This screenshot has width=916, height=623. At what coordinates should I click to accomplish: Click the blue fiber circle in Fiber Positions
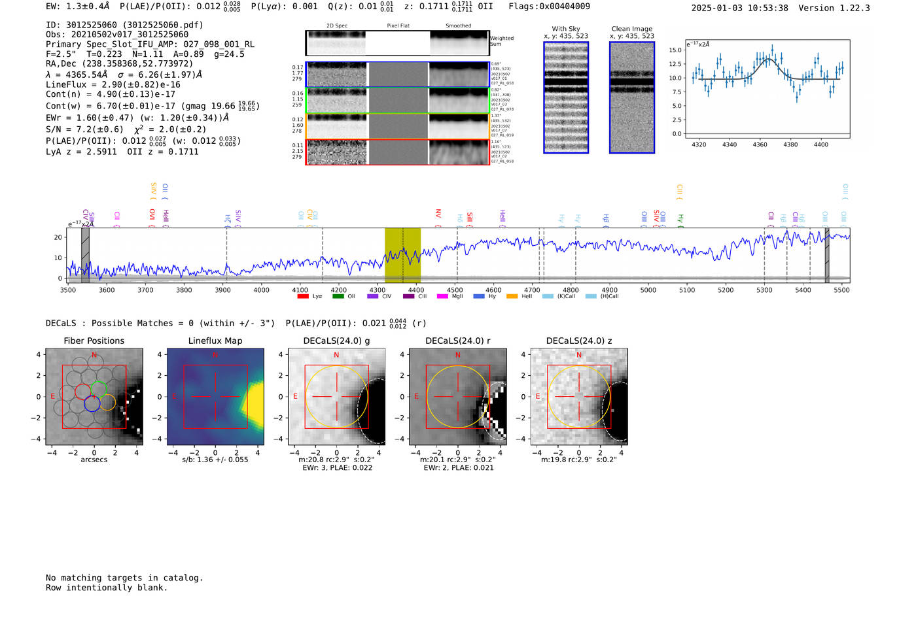[92, 403]
